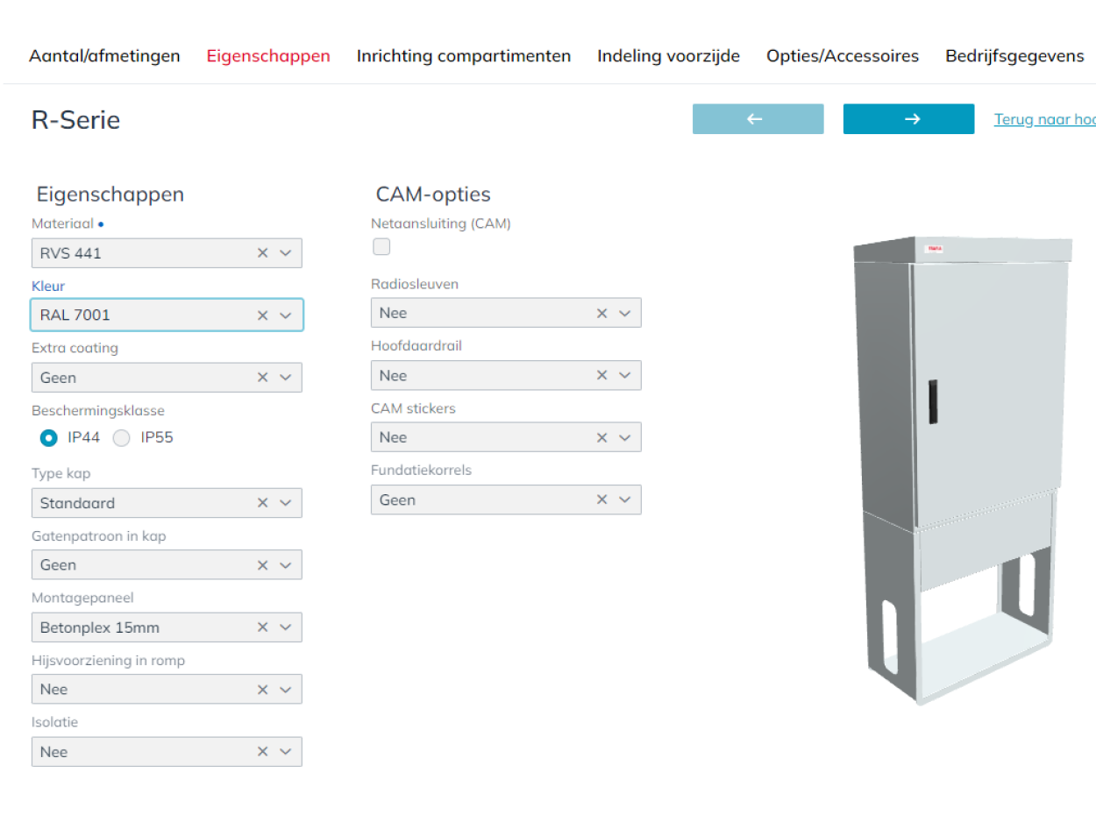Image resolution: width=1096 pixels, height=822 pixels.
Task: Clear the CAM stickers selection
Action: pos(601,436)
